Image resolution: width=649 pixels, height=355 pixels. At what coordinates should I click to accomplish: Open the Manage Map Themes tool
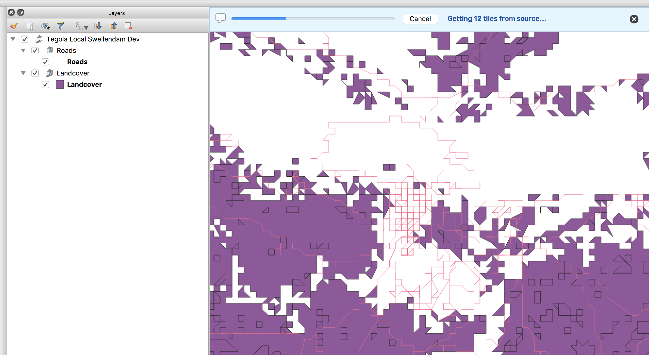coord(45,26)
